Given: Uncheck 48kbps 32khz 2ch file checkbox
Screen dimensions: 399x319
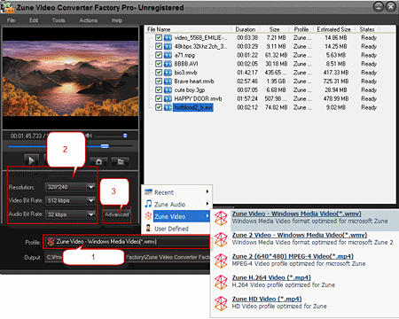Looking at the screenshot, I should (x=159, y=46).
